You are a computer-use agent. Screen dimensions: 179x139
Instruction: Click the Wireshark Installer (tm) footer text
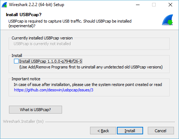[x=23, y=121]
